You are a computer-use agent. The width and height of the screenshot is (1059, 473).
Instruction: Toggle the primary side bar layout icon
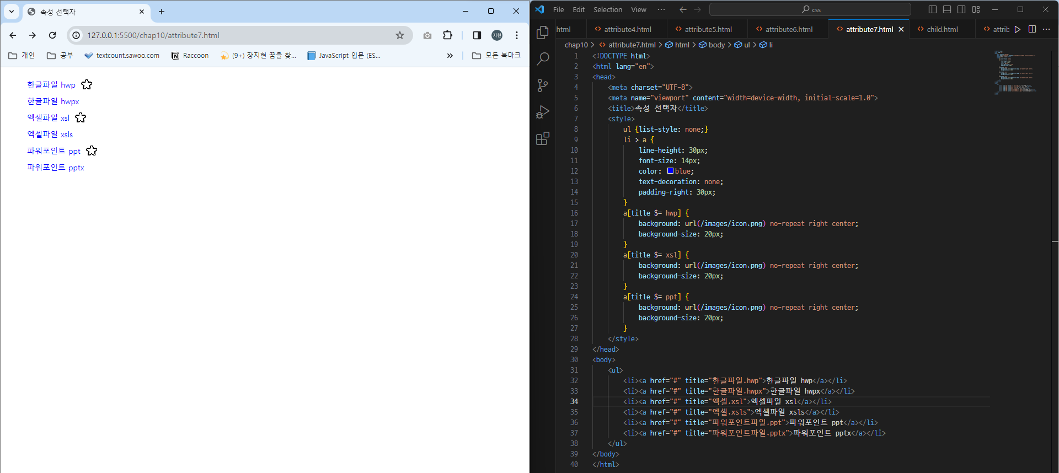pos(933,9)
